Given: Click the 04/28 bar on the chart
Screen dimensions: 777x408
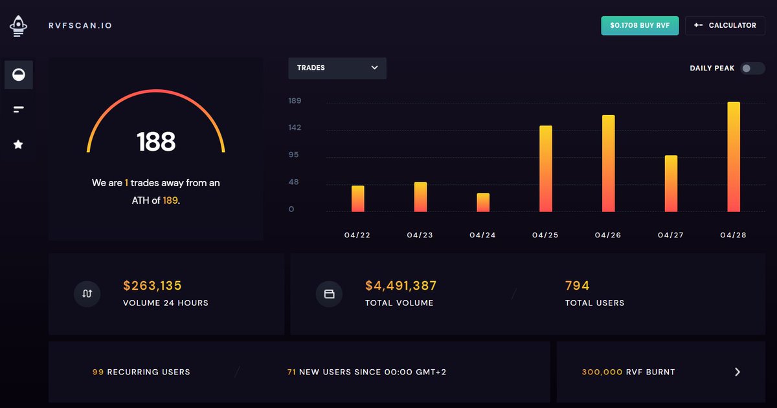Looking at the screenshot, I should (x=734, y=155).
